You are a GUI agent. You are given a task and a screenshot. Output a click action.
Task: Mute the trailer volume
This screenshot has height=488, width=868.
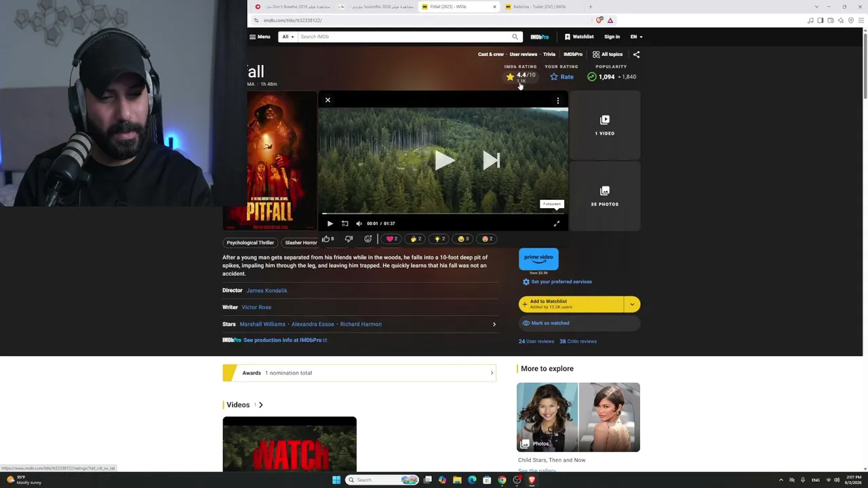click(x=359, y=224)
